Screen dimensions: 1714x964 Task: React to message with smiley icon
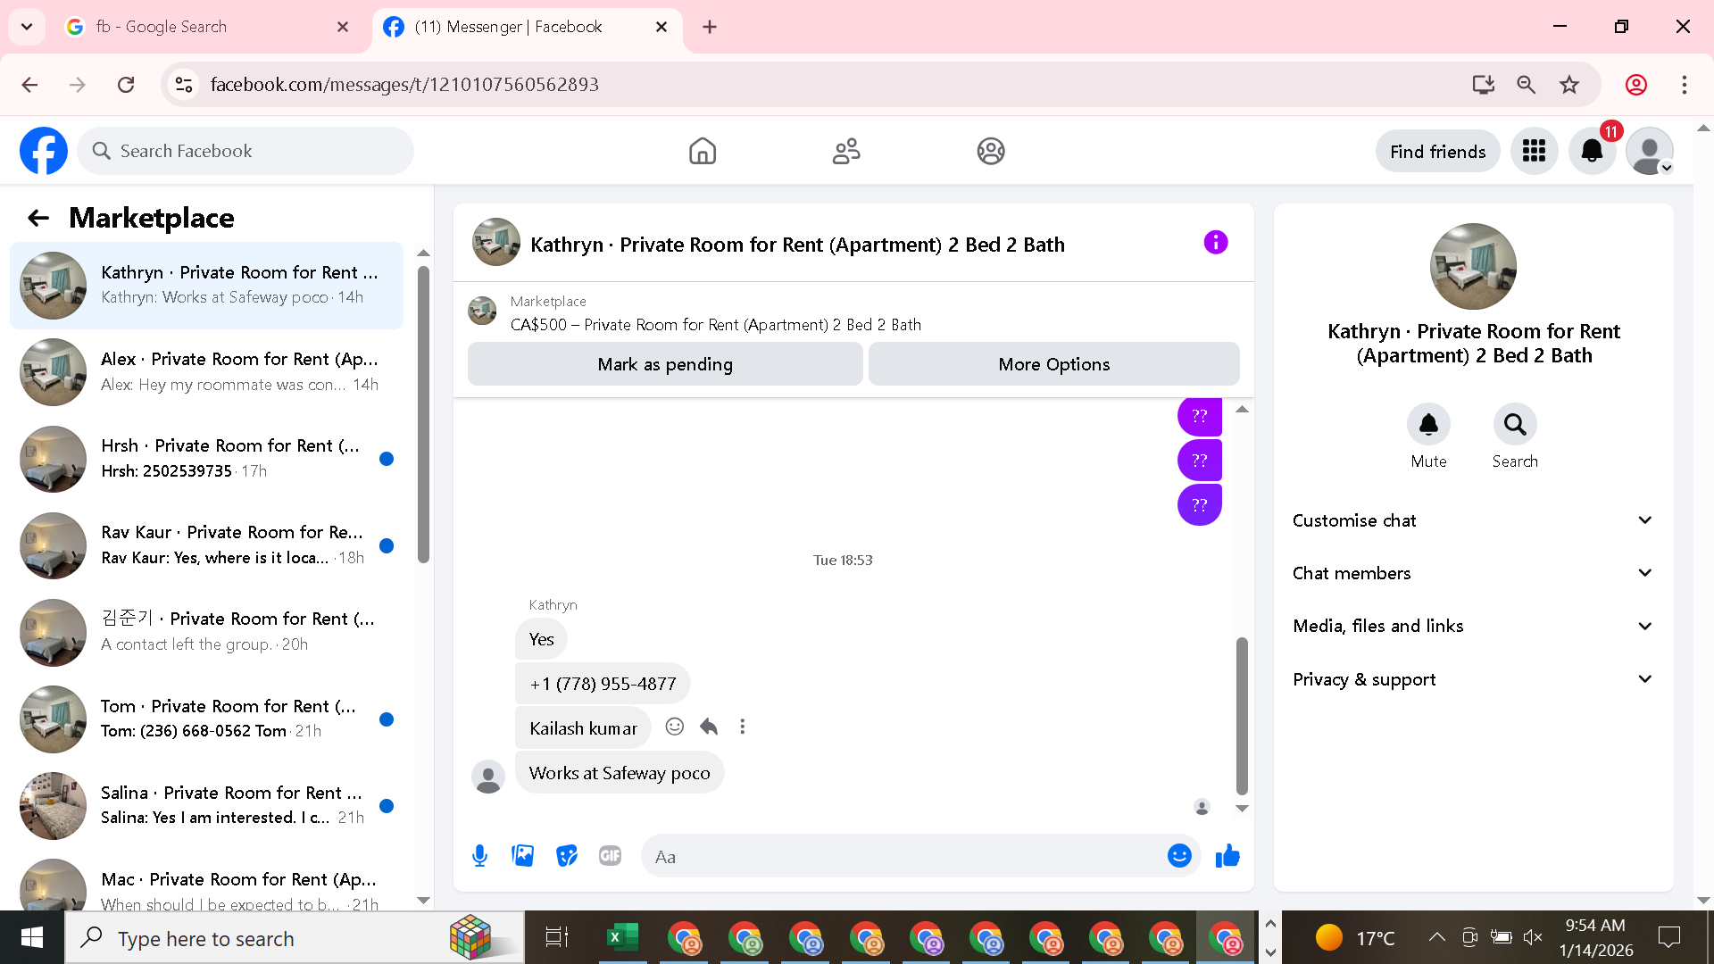tap(675, 727)
